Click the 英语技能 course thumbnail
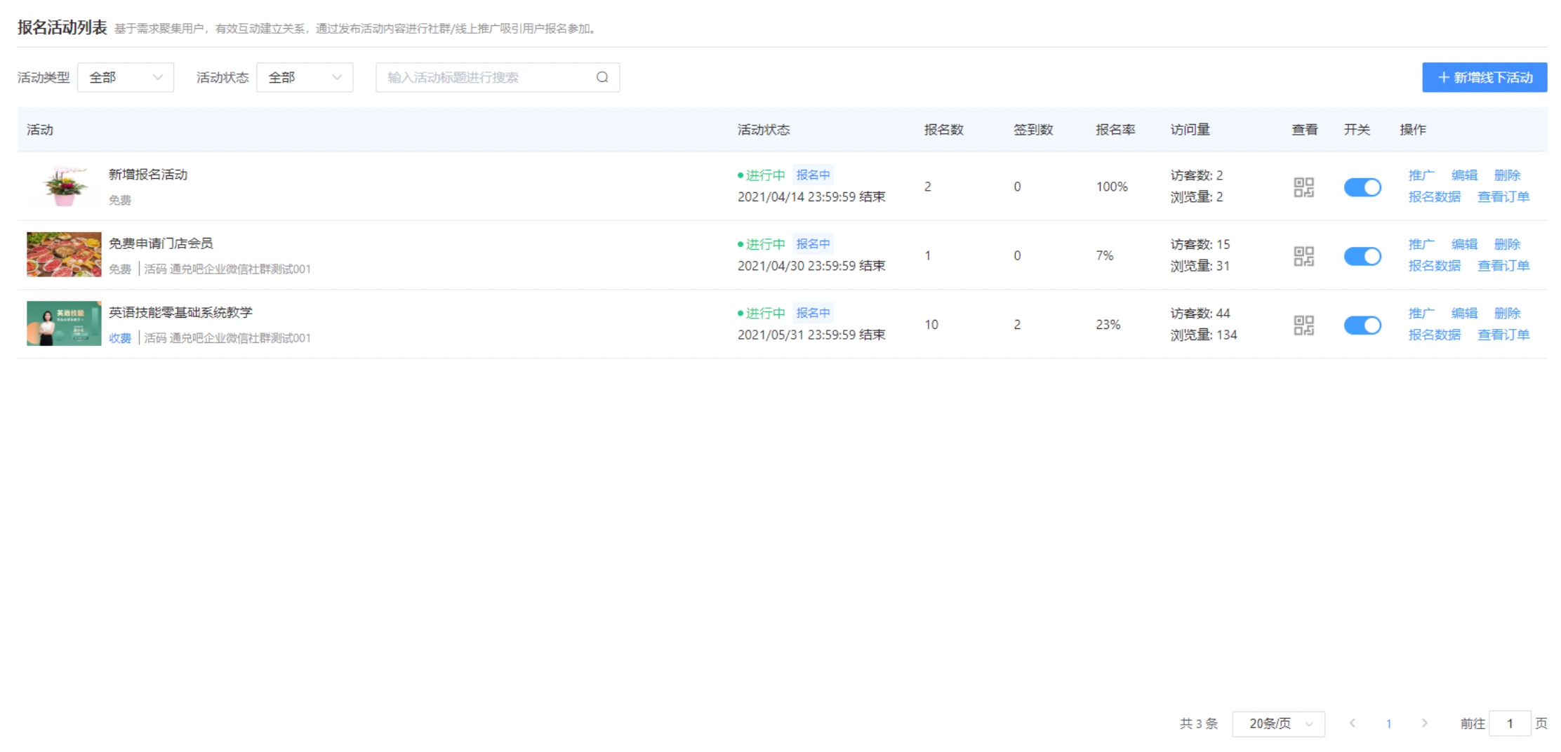1561x752 pixels. click(64, 323)
